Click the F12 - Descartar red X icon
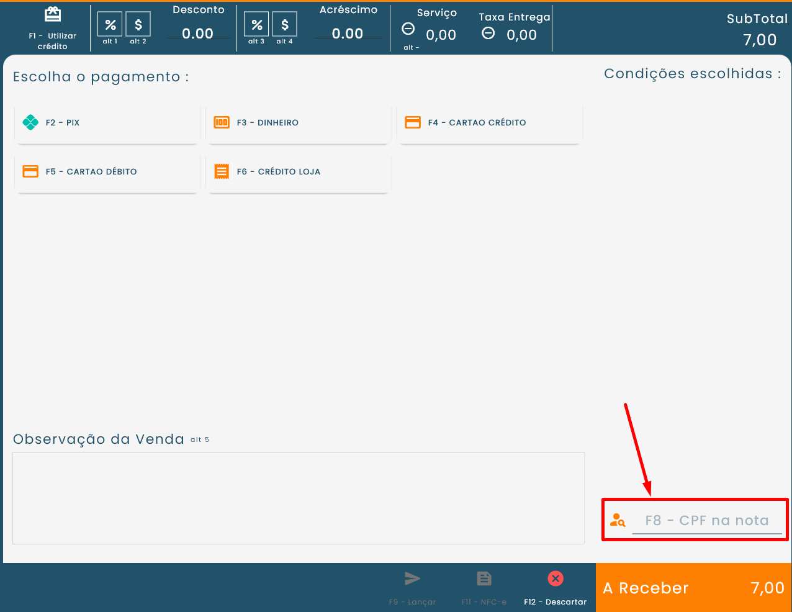The height and width of the screenshot is (612, 792). tap(556, 578)
